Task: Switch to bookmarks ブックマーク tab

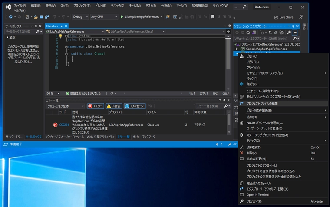Action: pos(148,137)
